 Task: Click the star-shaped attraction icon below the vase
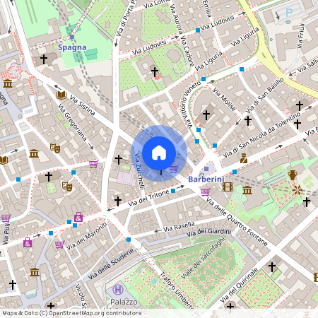tap(298, 190)
